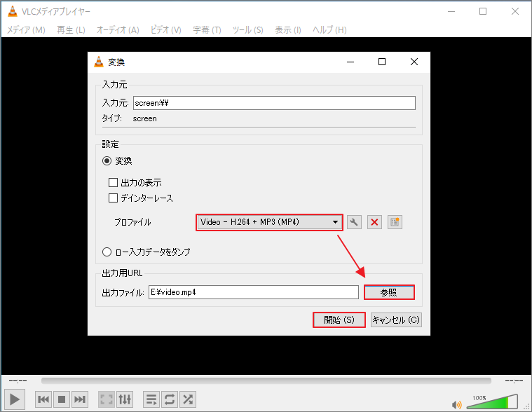Toggle the loop repeat icon
Image resolution: width=532 pixels, height=412 pixels.
[x=170, y=399]
